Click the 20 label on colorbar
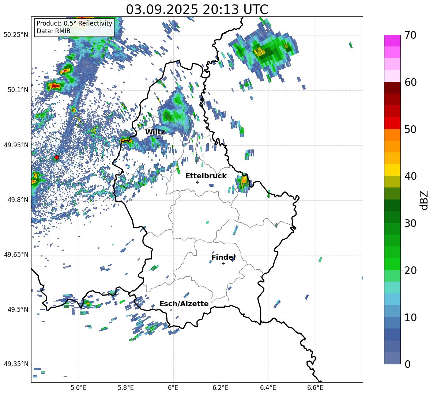Screen dimensions: 433x395 (410, 270)
